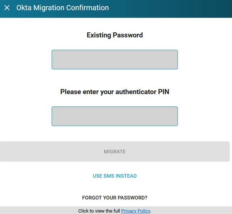Click the 'Click to view the full' footer text
Screen dimensions: 232x214
99,211
